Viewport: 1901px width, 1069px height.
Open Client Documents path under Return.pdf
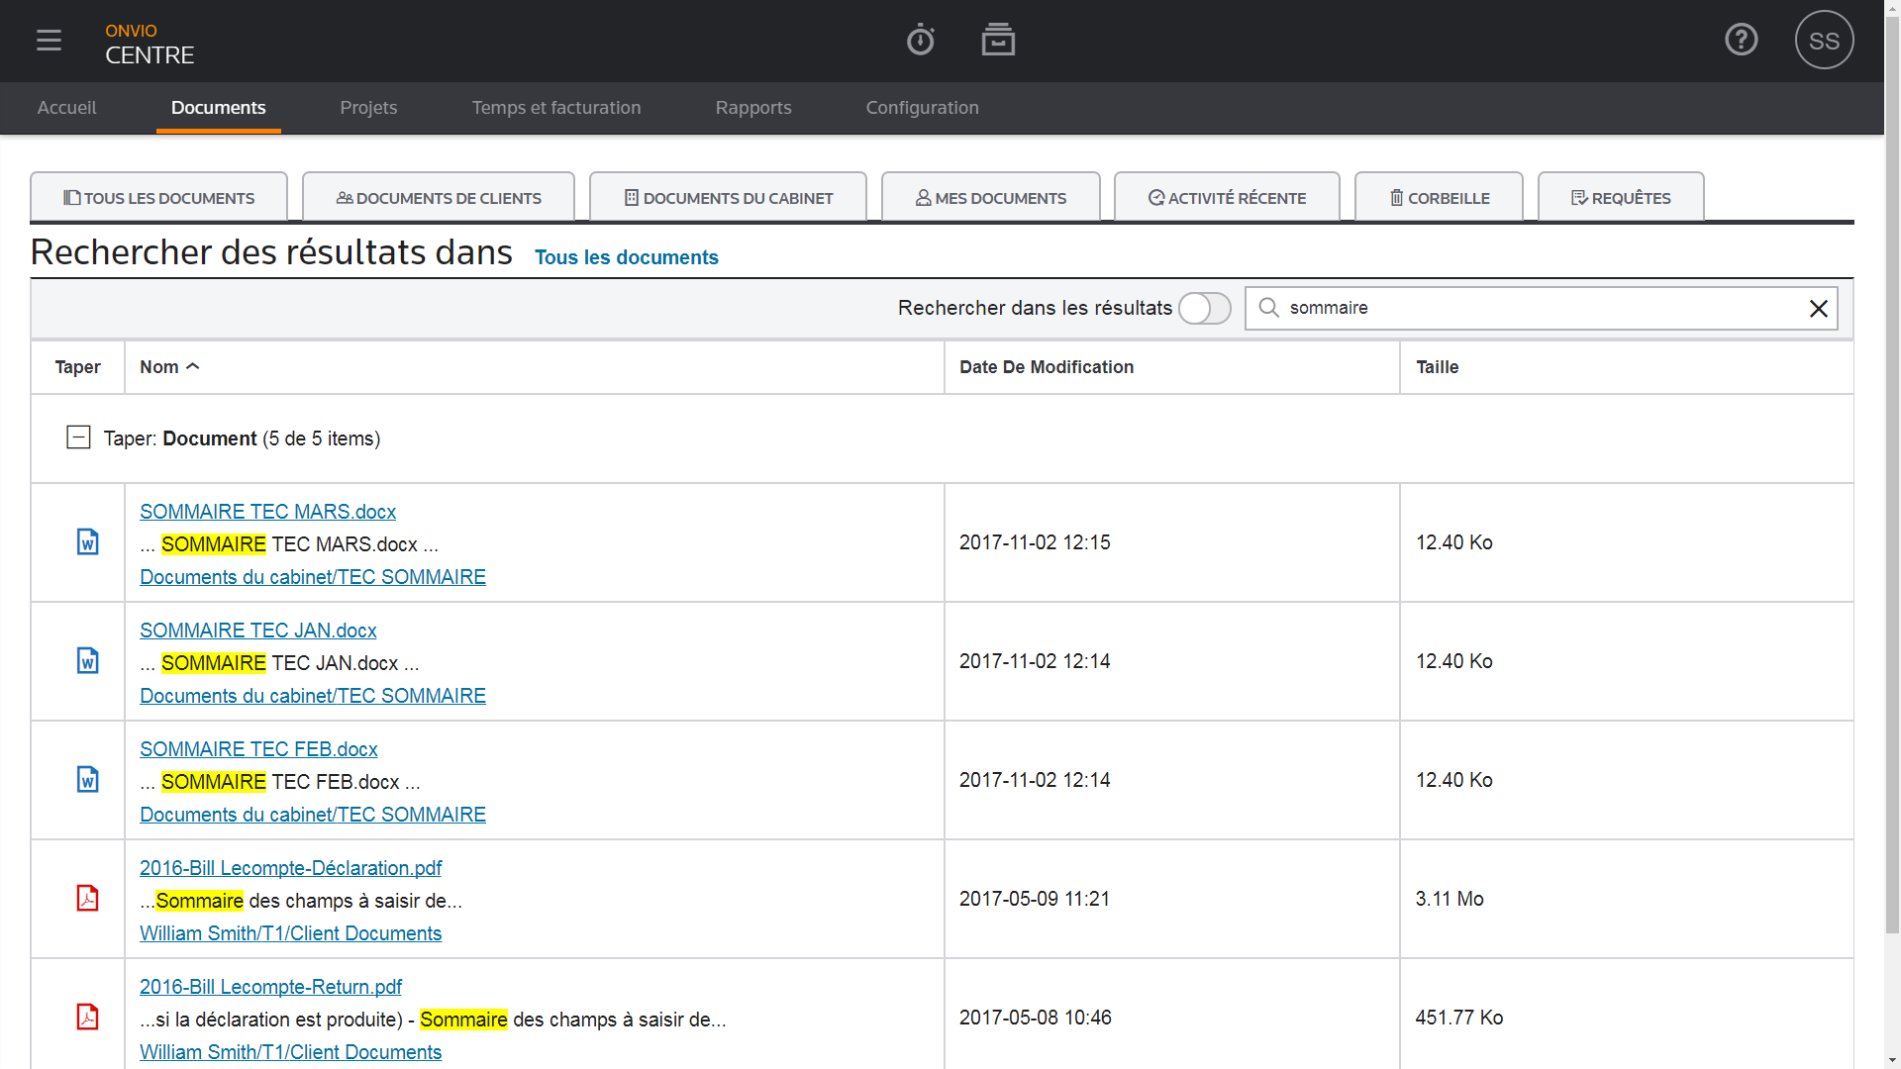coord(290,1052)
